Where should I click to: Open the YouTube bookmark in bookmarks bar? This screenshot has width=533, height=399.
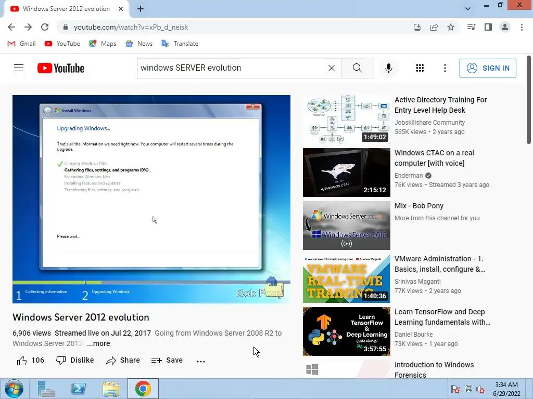[62, 44]
